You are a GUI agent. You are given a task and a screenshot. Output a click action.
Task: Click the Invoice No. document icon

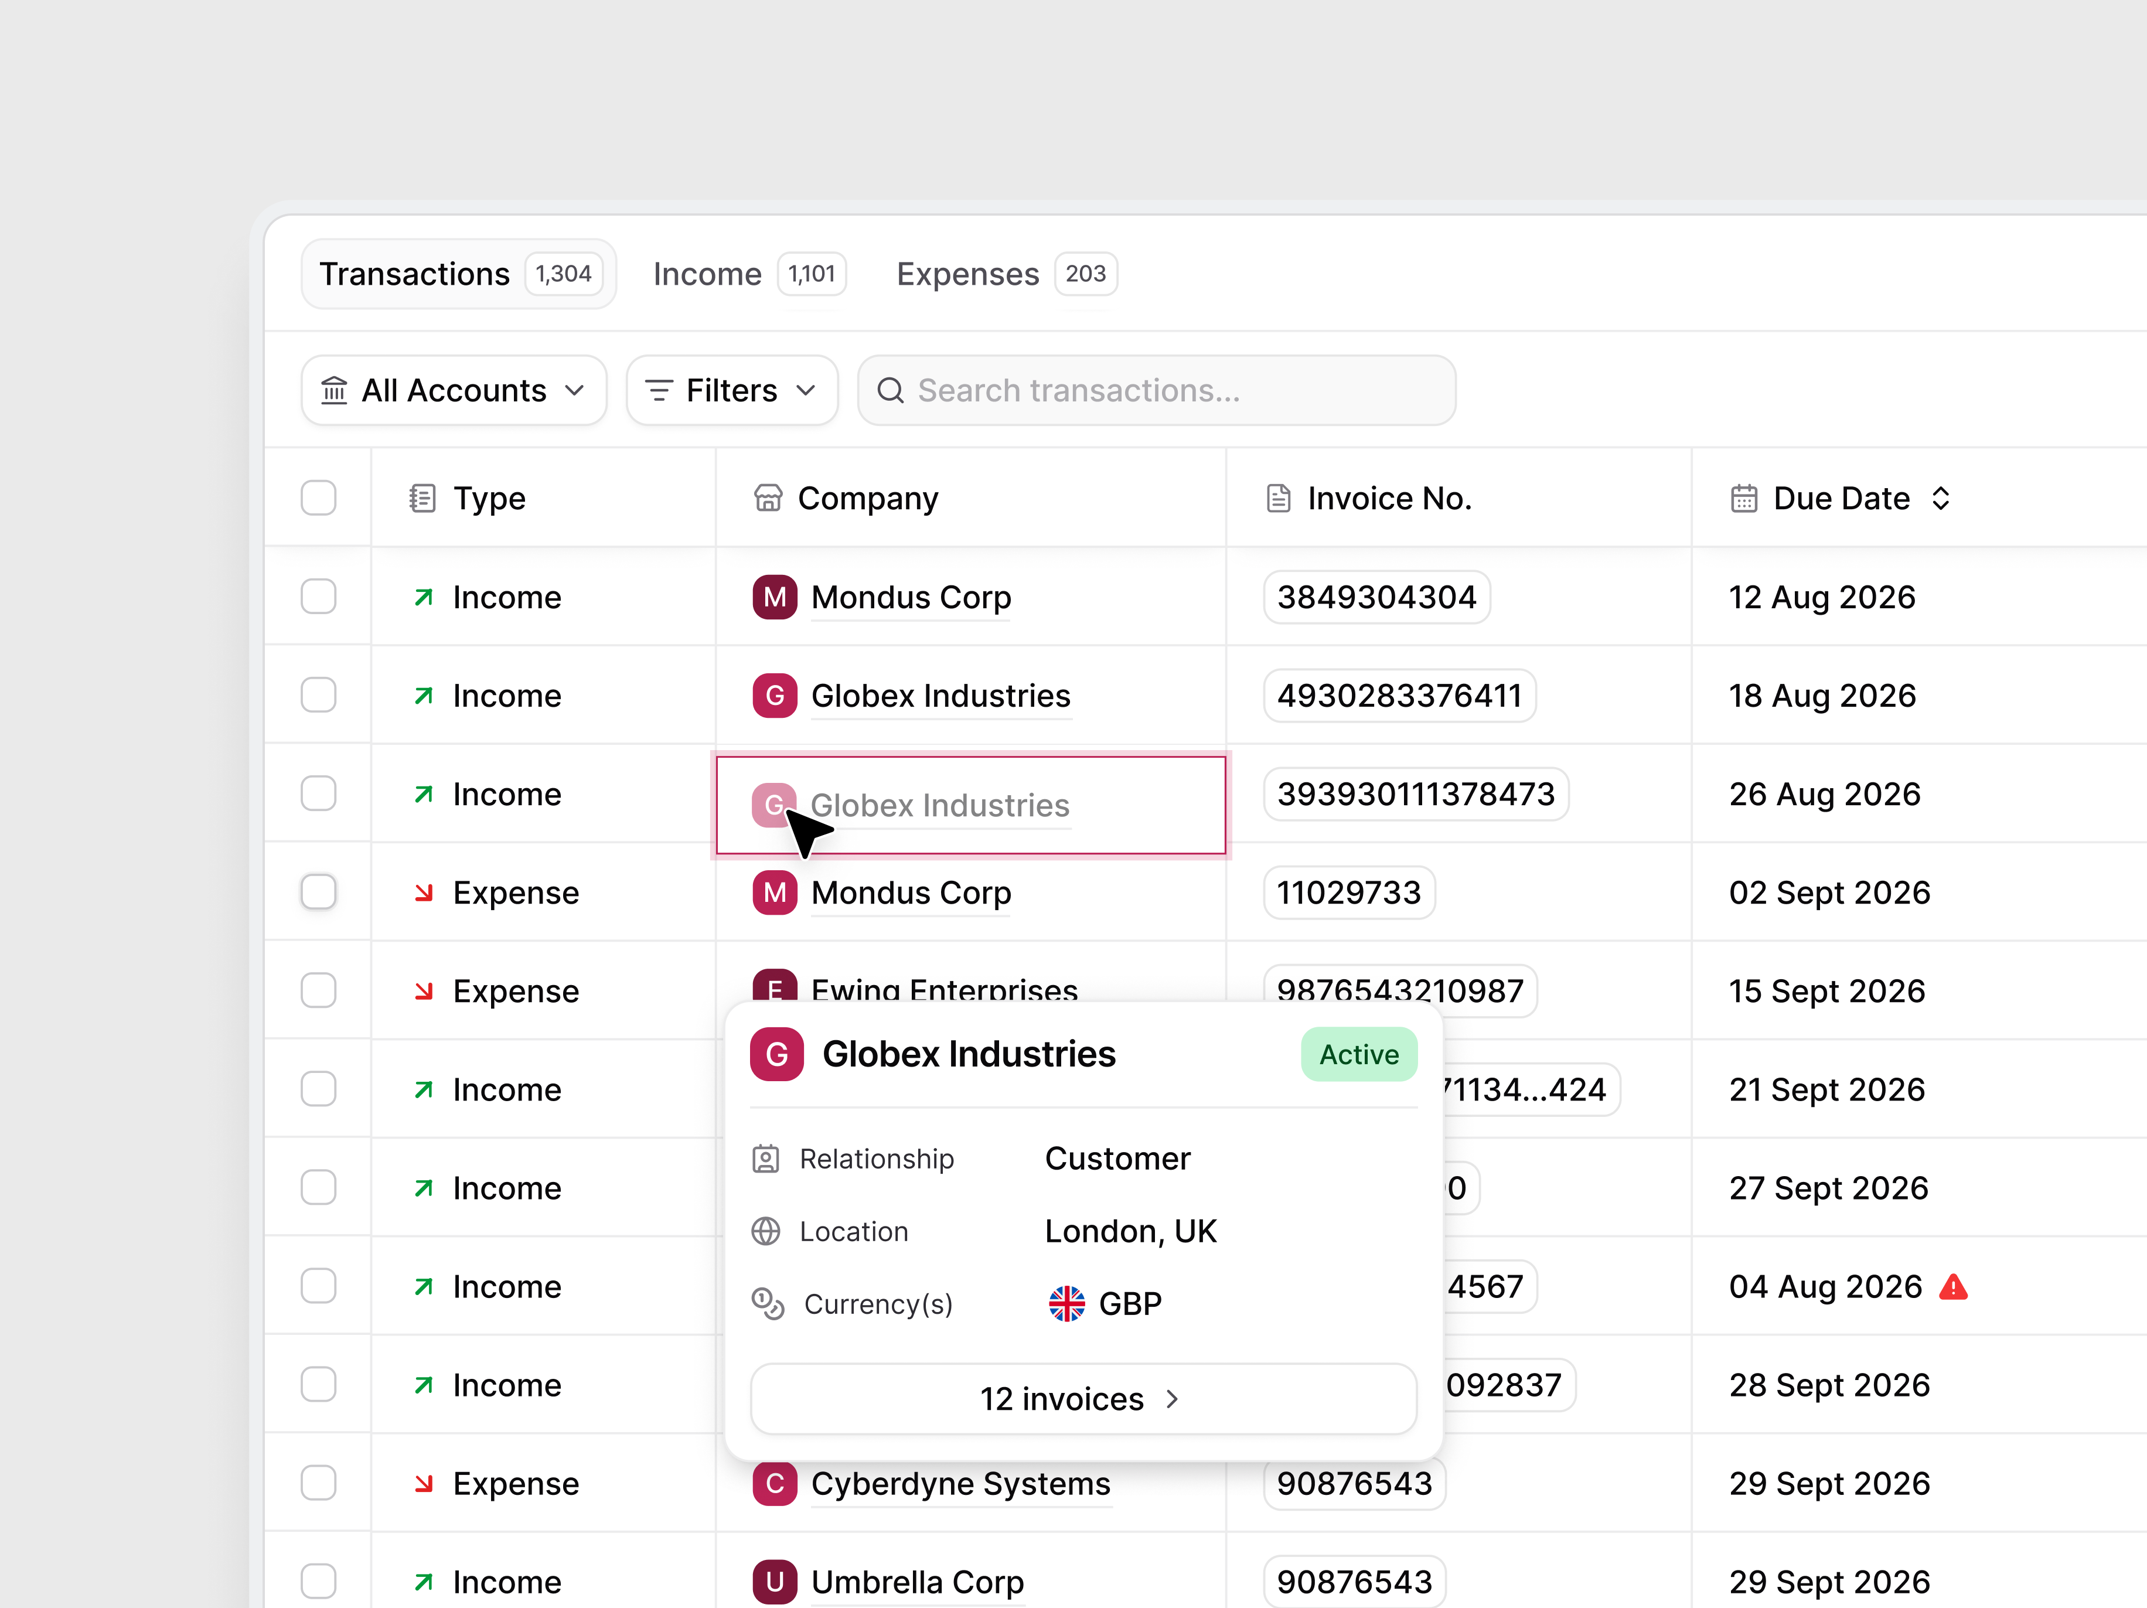[1279, 498]
